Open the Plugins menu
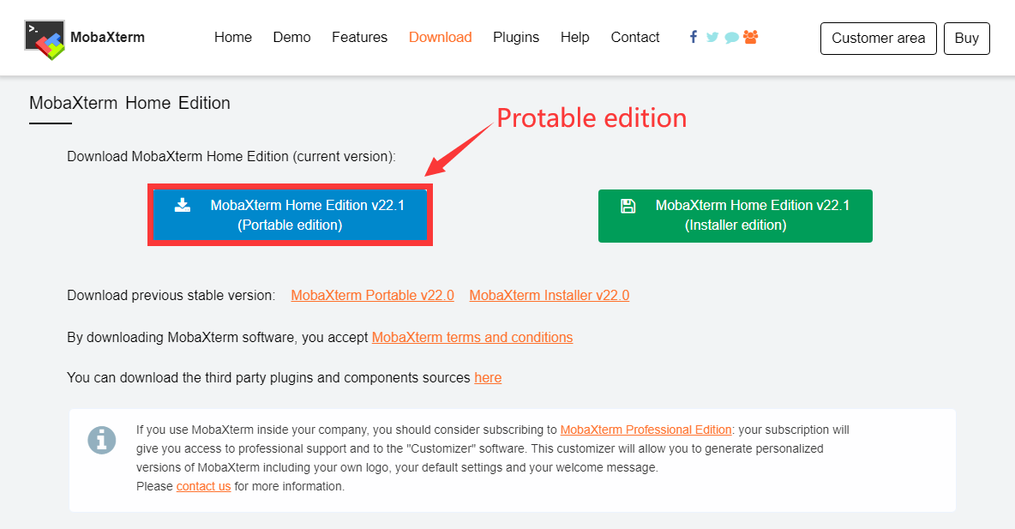 [x=516, y=38]
